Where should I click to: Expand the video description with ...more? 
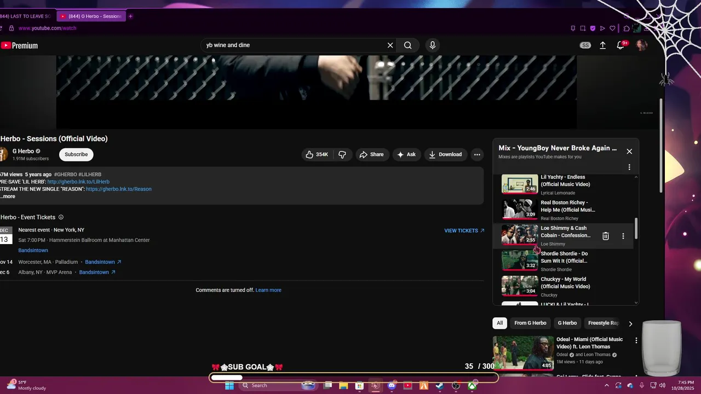pyautogui.click(x=8, y=196)
